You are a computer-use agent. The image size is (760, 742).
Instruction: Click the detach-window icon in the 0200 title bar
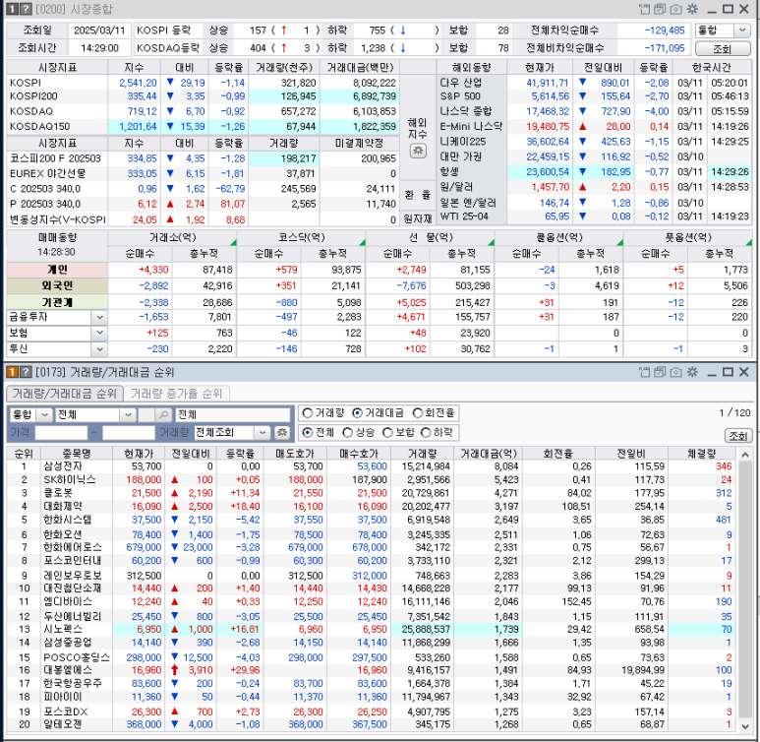click(x=644, y=9)
